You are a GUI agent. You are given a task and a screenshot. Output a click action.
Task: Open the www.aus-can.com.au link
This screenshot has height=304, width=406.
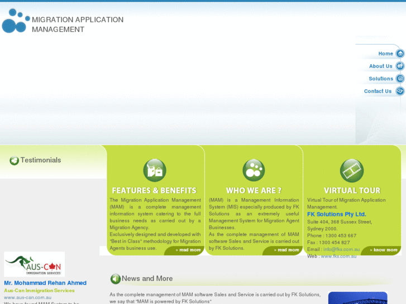[28, 297]
